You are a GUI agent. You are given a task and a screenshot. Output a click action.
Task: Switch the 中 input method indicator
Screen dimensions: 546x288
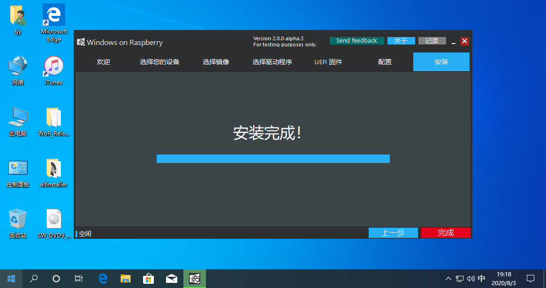[x=482, y=279]
